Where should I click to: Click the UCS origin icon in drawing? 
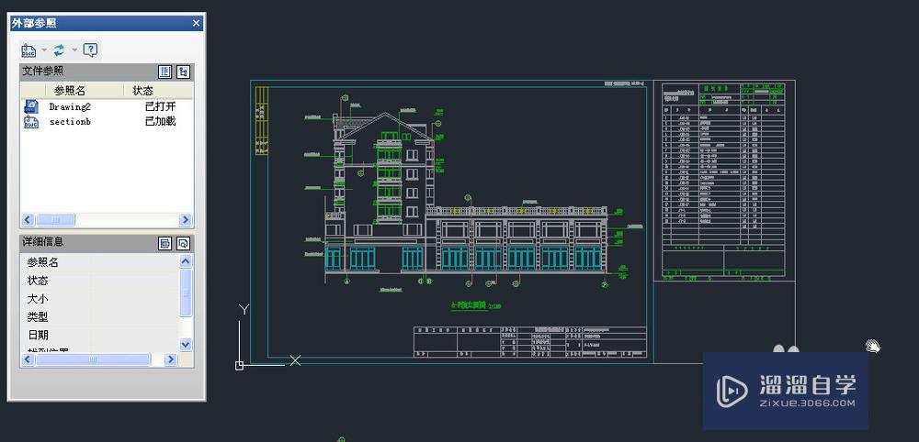(239, 365)
